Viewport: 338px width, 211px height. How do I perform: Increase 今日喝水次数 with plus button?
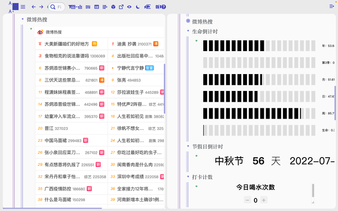(x=264, y=200)
